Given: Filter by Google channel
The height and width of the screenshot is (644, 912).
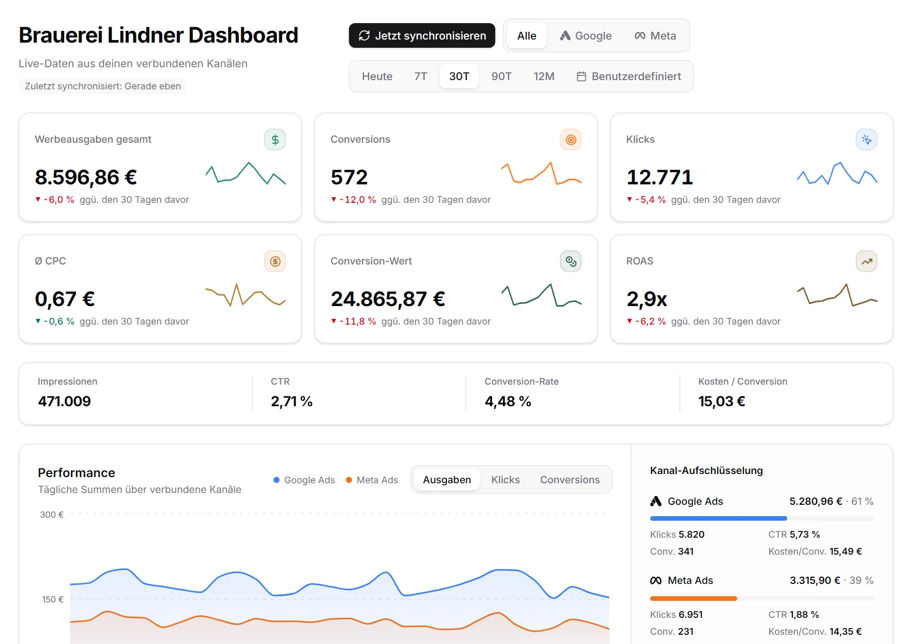Looking at the screenshot, I should [586, 35].
